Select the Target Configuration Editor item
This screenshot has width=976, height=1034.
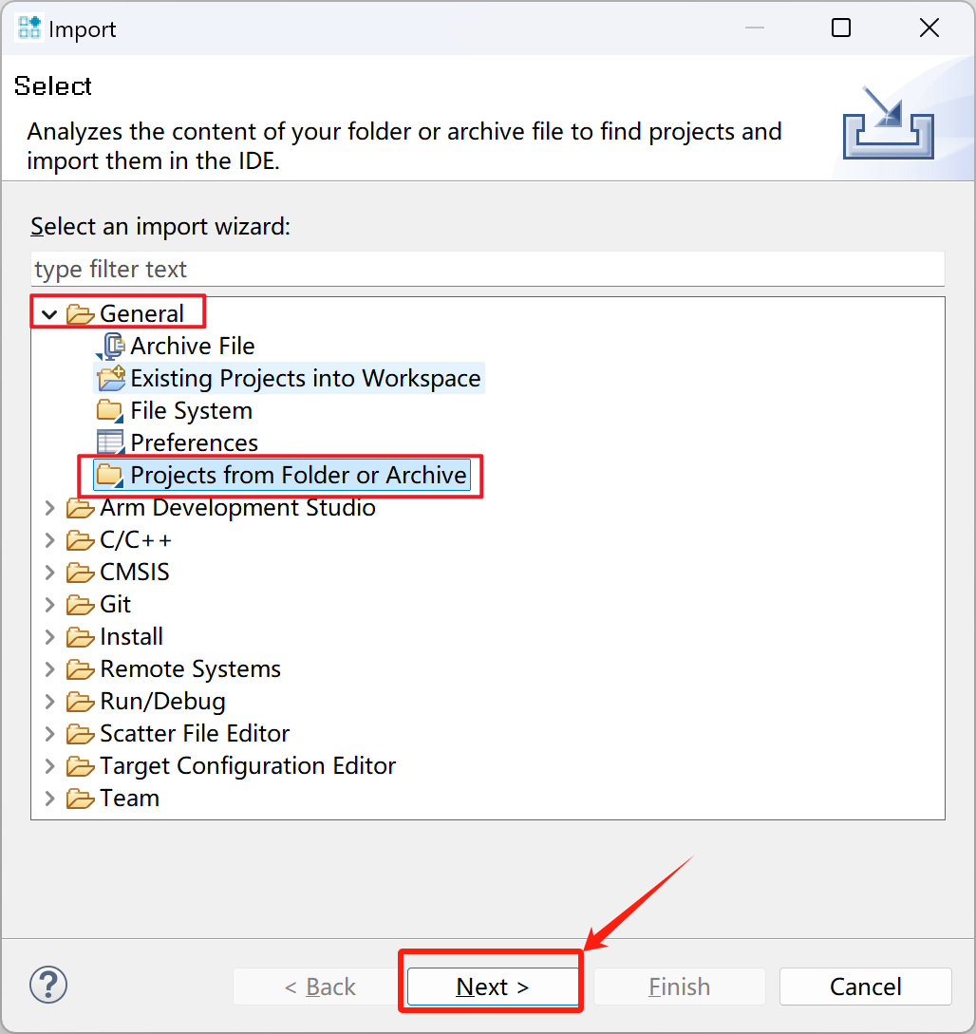click(248, 766)
